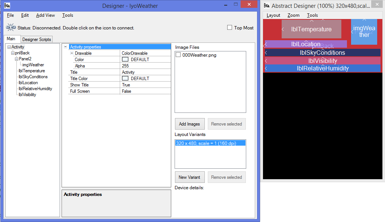Click the lblVisibility view in Abstract Designer
This screenshot has height=222, width=385.
pos(322,61)
